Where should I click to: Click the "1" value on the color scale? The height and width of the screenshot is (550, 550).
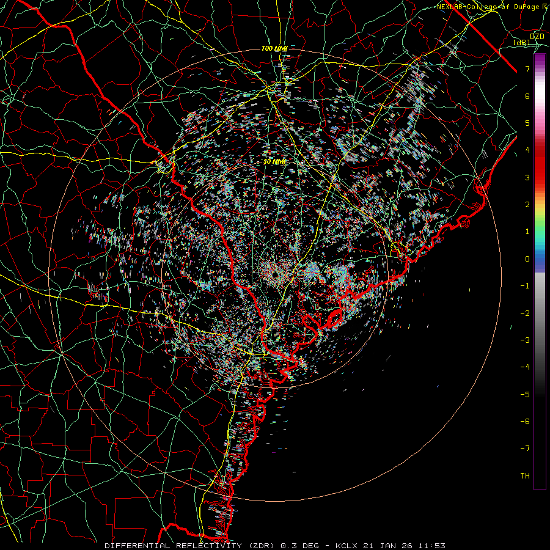[527, 232]
